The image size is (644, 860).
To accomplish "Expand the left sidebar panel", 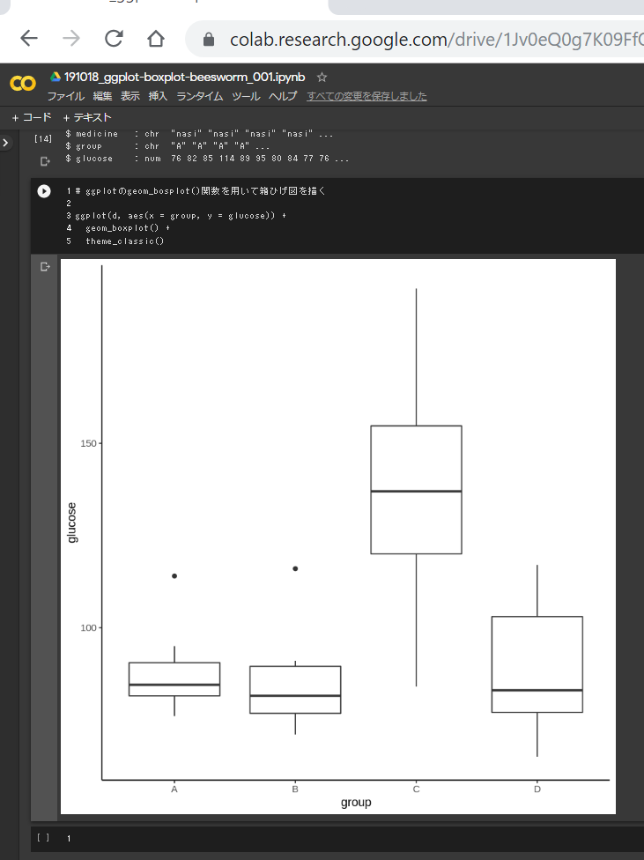I will coord(5,142).
